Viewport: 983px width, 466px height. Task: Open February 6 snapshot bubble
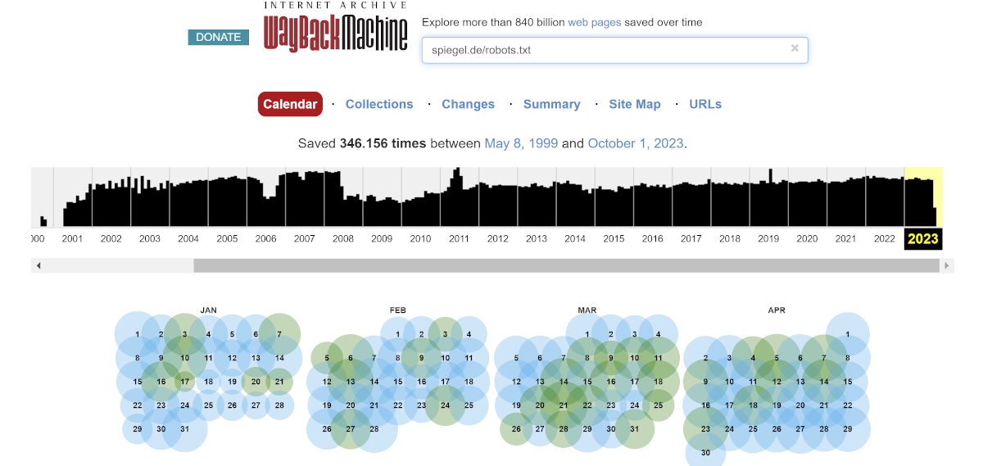click(351, 358)
